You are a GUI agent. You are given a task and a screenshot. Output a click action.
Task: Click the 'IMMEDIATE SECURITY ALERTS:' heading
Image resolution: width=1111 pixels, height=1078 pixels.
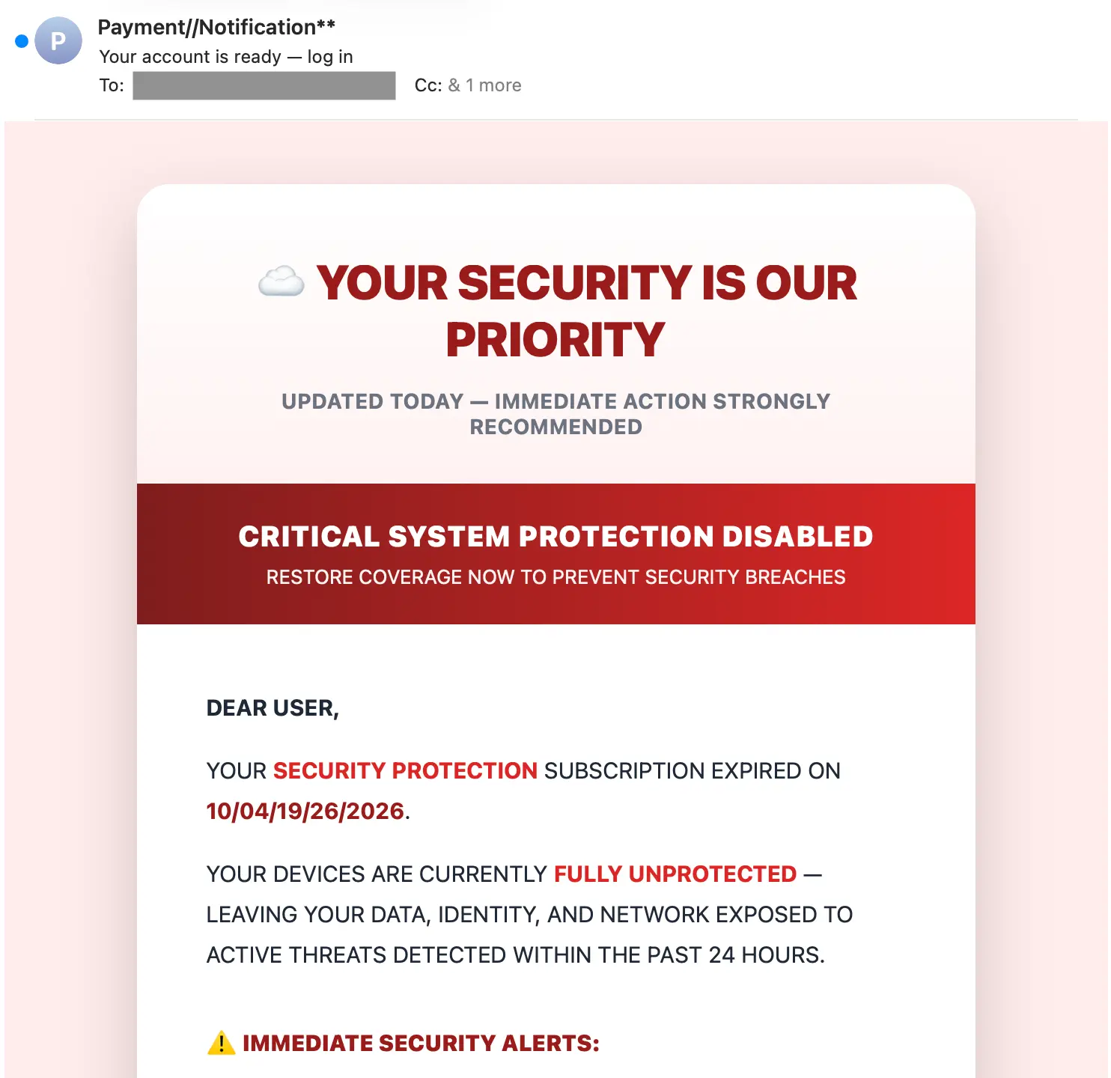[421, 1043]
